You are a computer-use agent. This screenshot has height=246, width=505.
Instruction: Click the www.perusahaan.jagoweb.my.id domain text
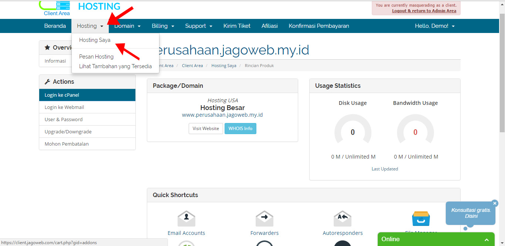tap(222, 115)
